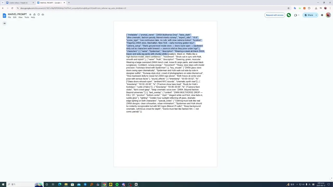333x187 pixels.
Task: Open the Chrome three-dot menu
Action: click(x=330, y=8)
